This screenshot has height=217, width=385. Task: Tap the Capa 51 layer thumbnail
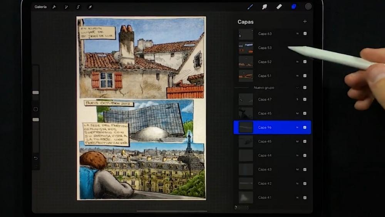[x=246, y=76]
